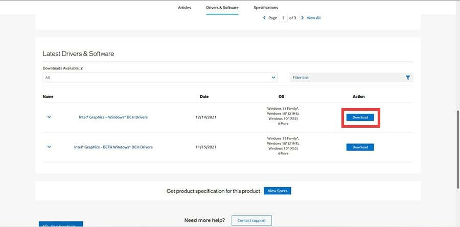
Task: Click the Name column header
Action: [48, 96]
